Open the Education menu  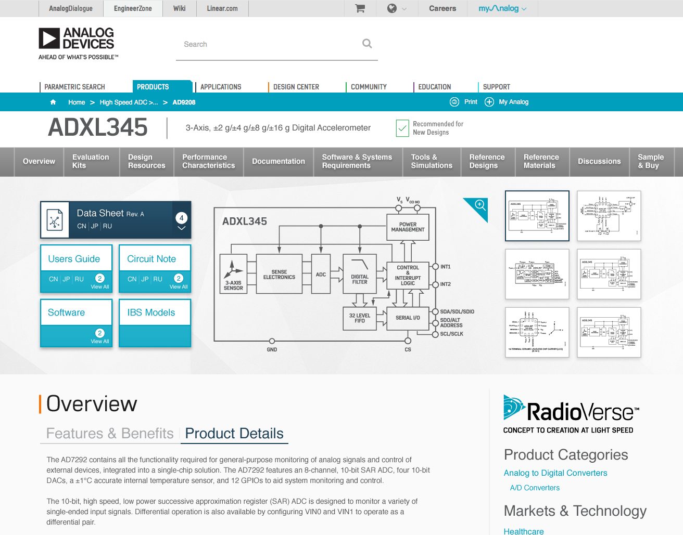pyautogui.click(x=435, y=87)
